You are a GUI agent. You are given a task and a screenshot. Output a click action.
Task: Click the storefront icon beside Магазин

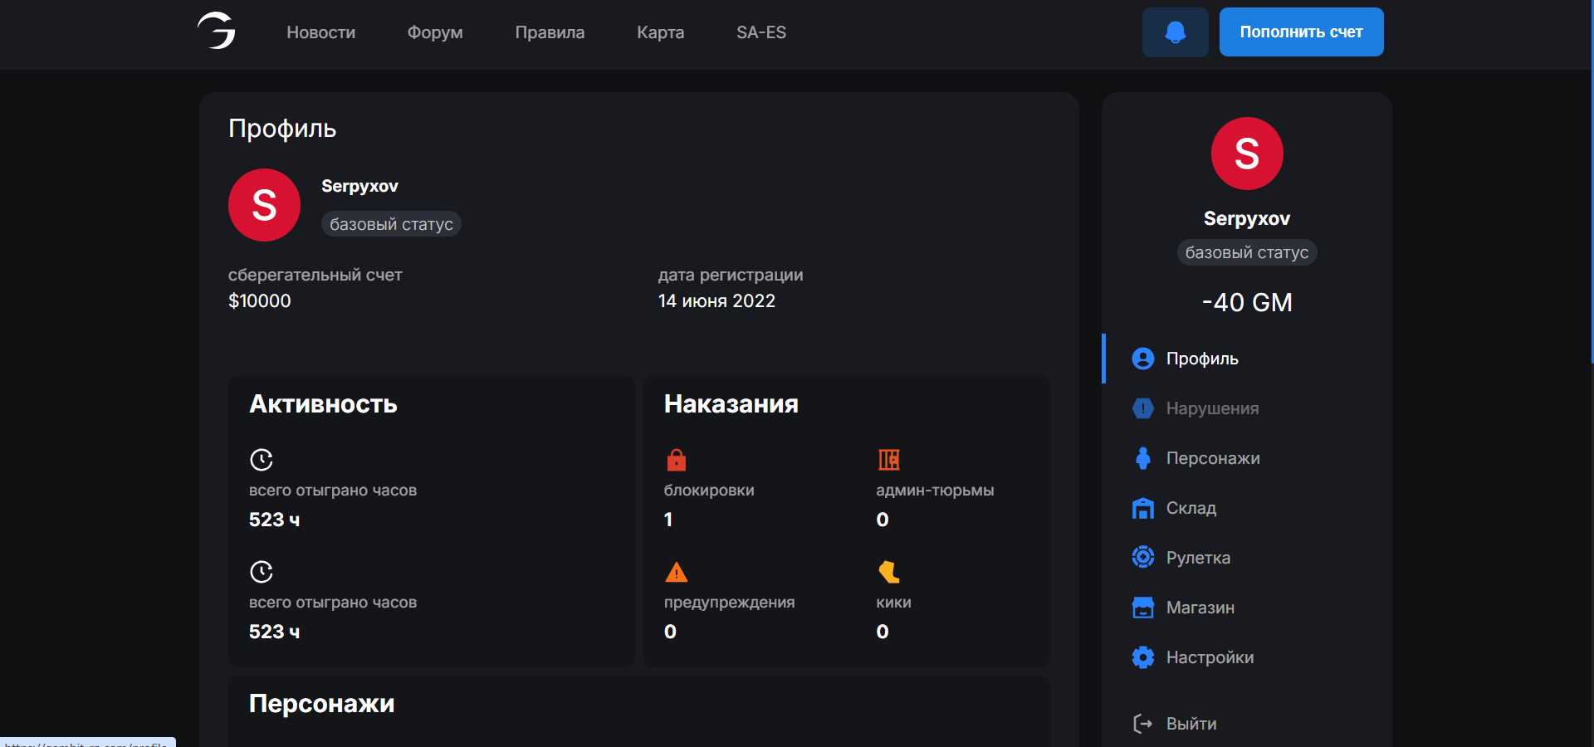pyautogui.click(x=1142, y=608)
